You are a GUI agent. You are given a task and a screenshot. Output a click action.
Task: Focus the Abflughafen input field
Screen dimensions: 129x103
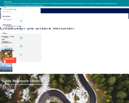click(13, 21)
